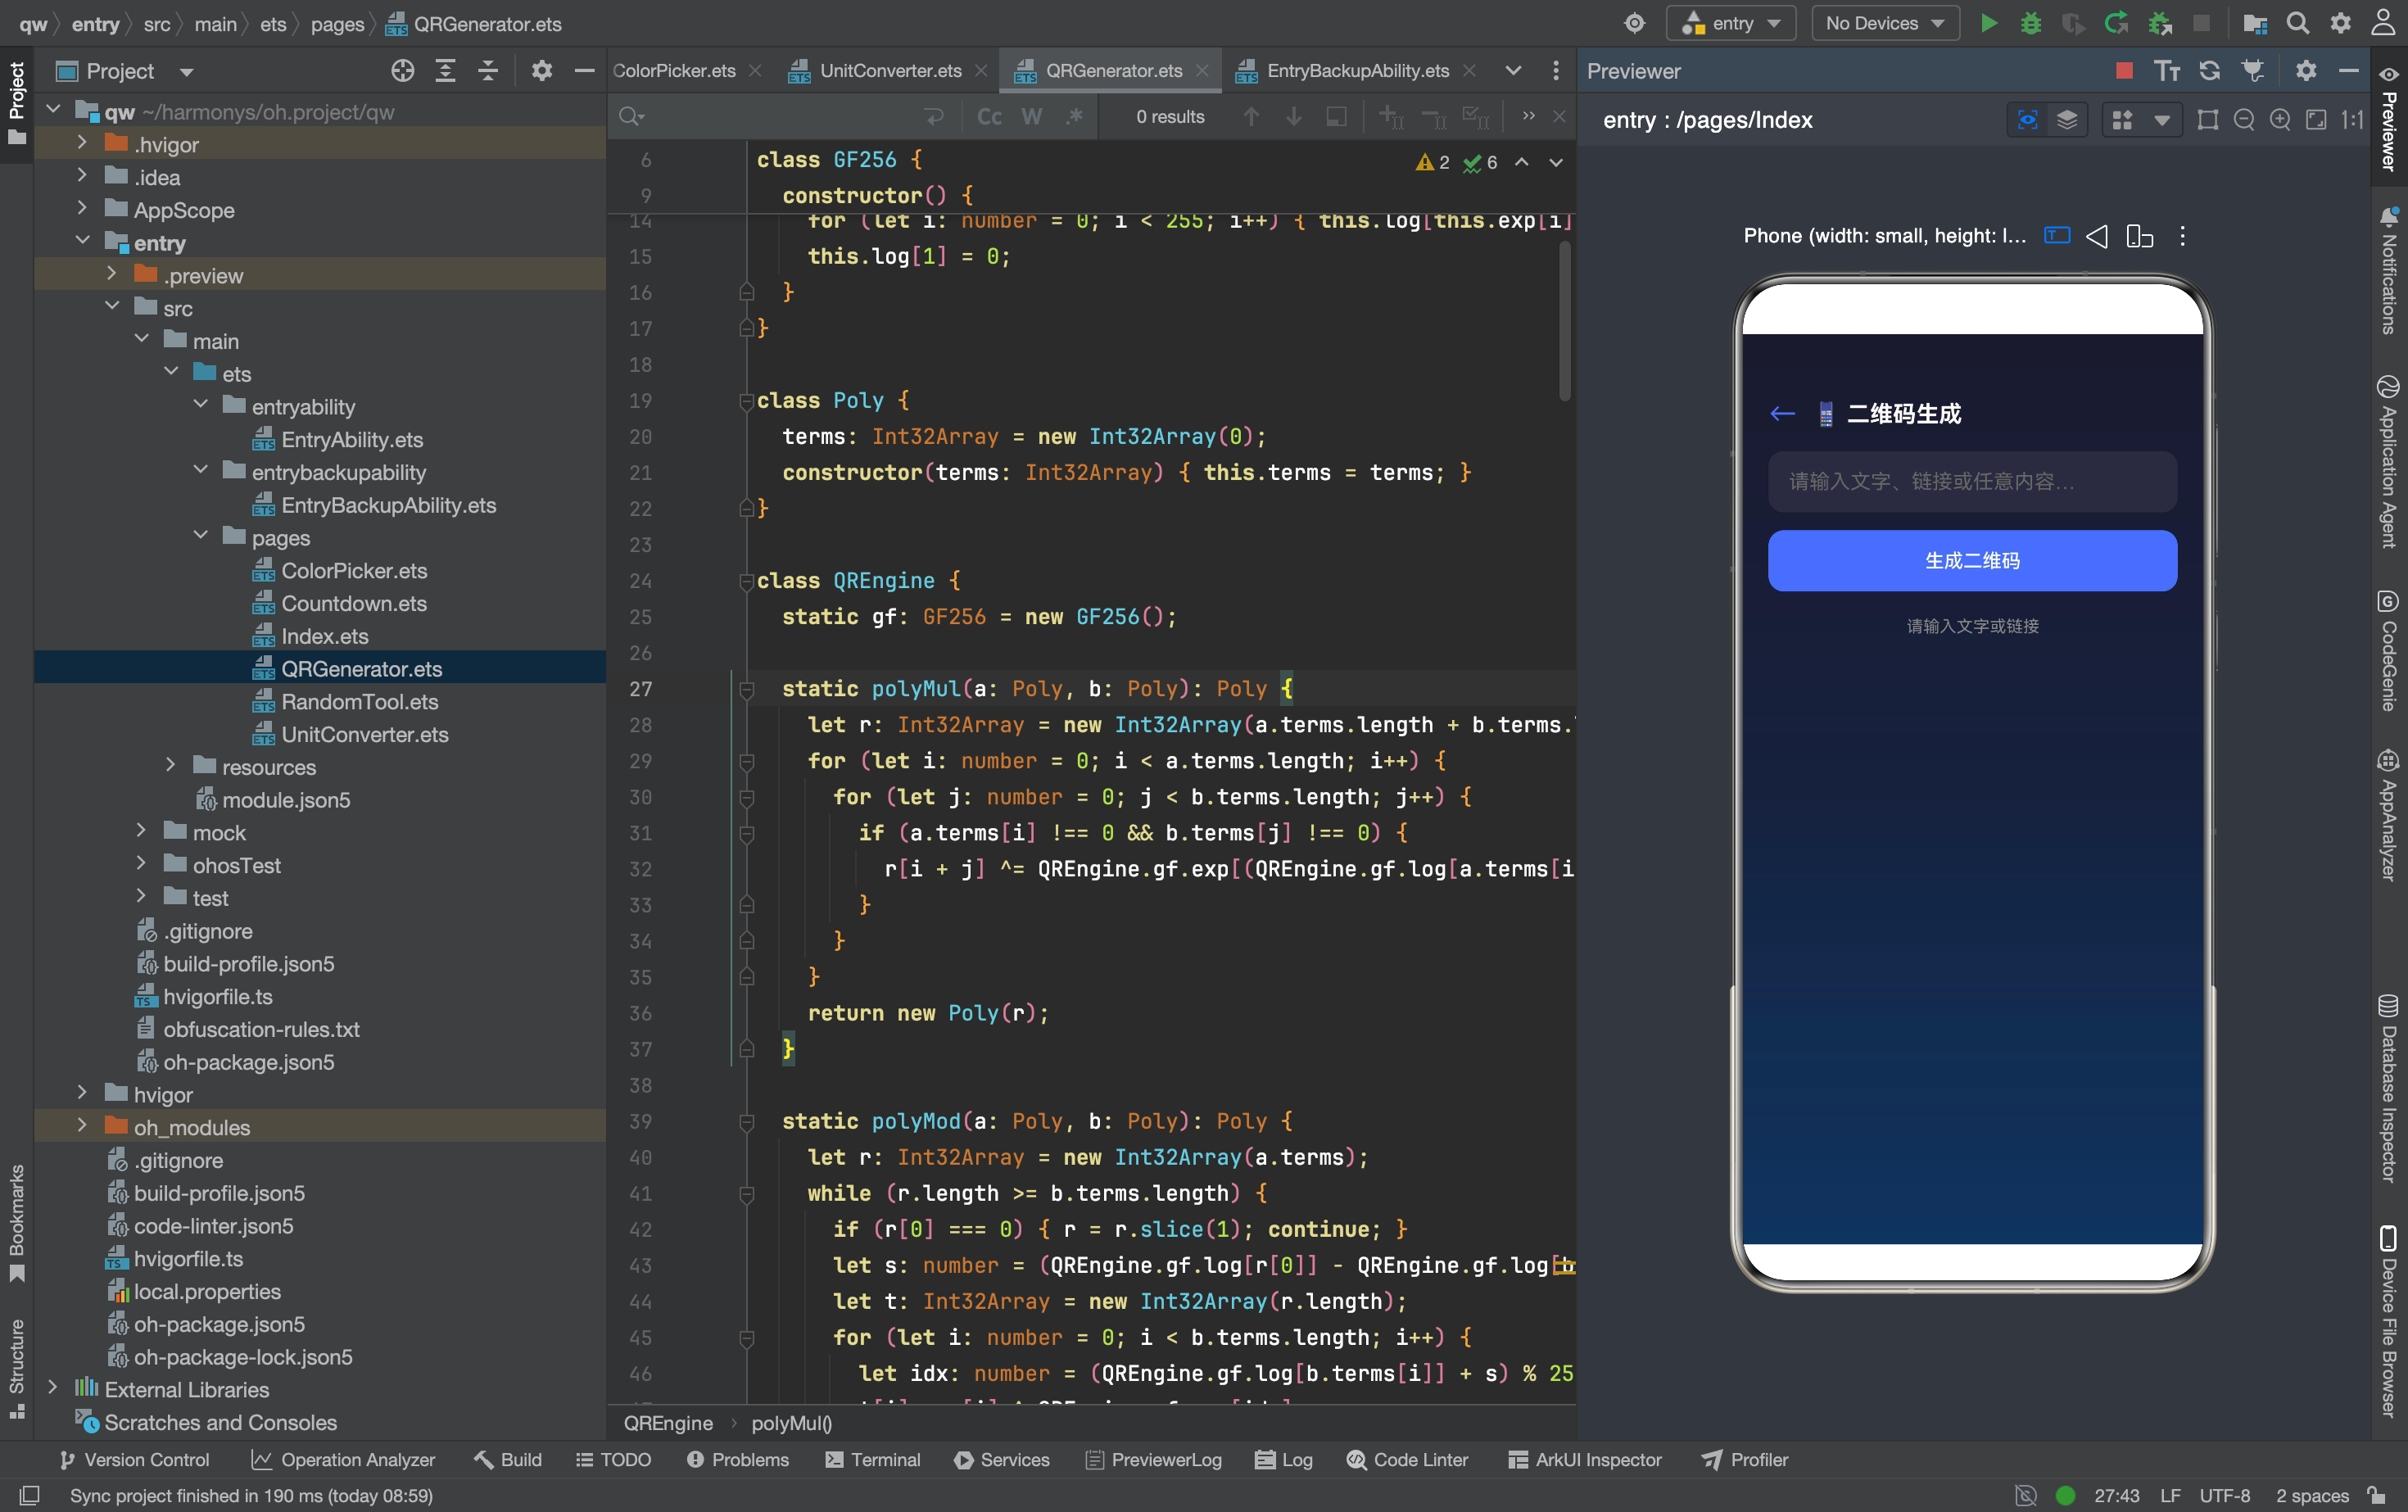Start debugging with the bug icon
This screenshot has height=1512, width=2408.
[x=2031, y=23]
